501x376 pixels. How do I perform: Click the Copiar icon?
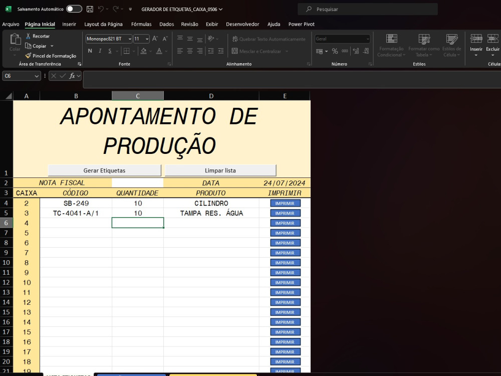28,46
